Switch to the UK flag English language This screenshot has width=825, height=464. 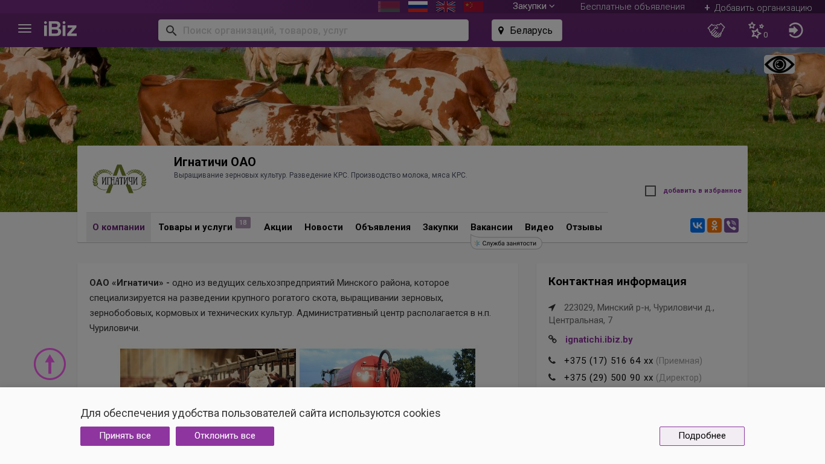coord(446,7)
